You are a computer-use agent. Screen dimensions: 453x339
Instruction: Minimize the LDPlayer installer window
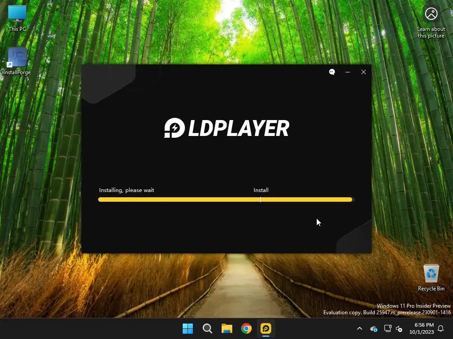[348, 72]
